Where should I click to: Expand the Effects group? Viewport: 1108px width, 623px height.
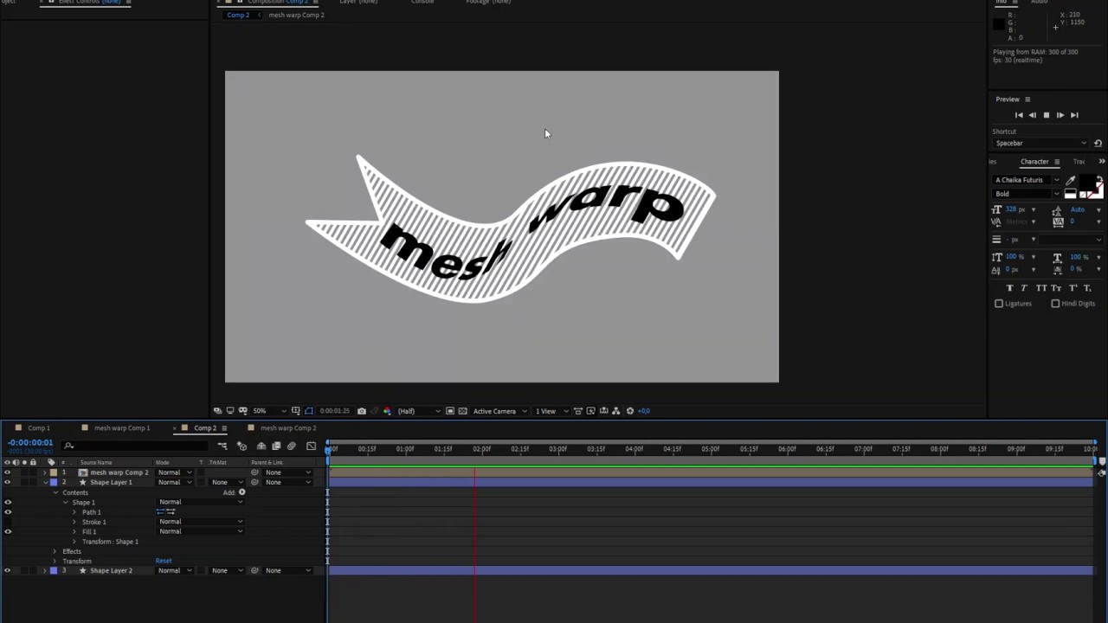[x=55, y=551]
